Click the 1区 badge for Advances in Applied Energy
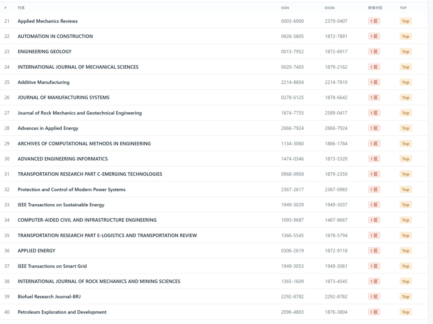Screen dimensions: 433x324 [374, 128]
